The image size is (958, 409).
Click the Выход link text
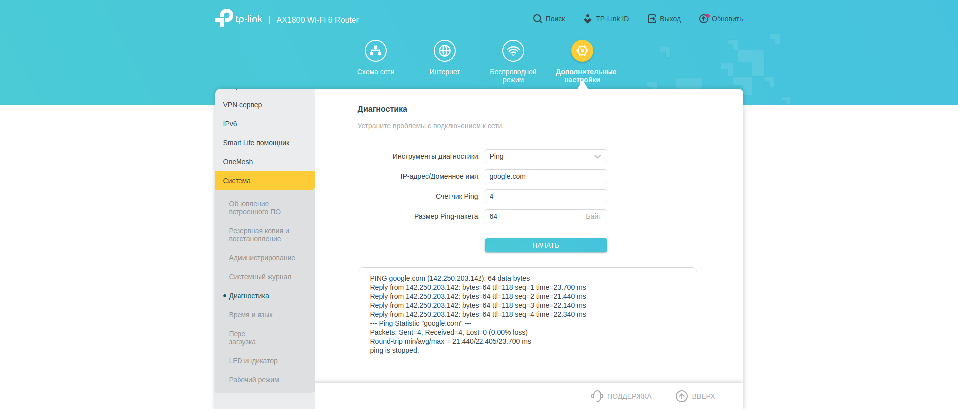pyautogui.click(x=670, y=19)
